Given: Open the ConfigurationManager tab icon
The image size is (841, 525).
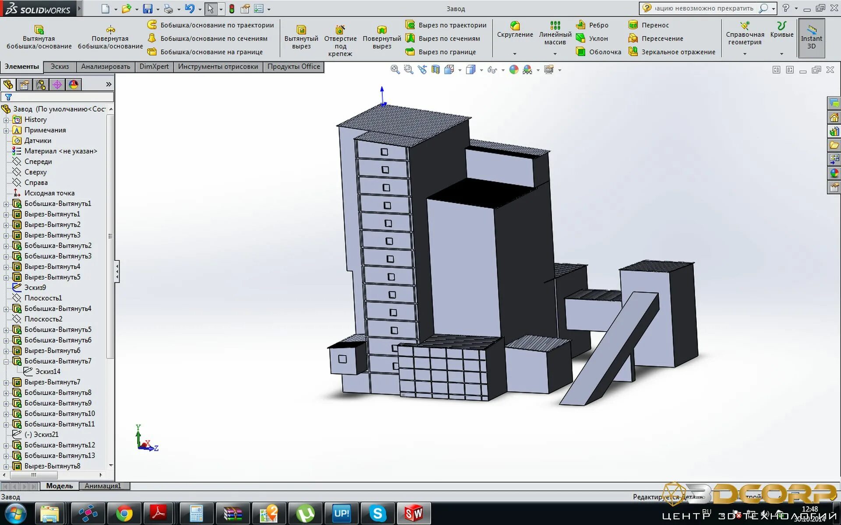Looking at the screenshot, I should pyautogui.click(x=41, y=84).
